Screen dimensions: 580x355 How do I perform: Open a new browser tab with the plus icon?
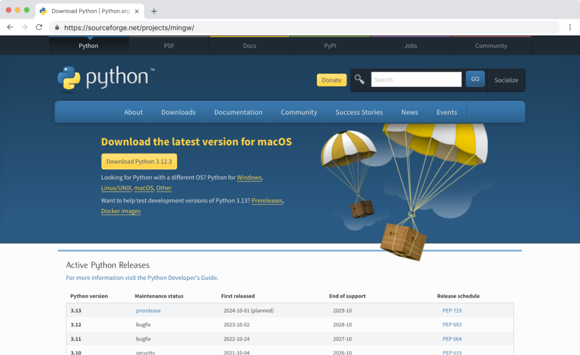(x=154, y=10)
